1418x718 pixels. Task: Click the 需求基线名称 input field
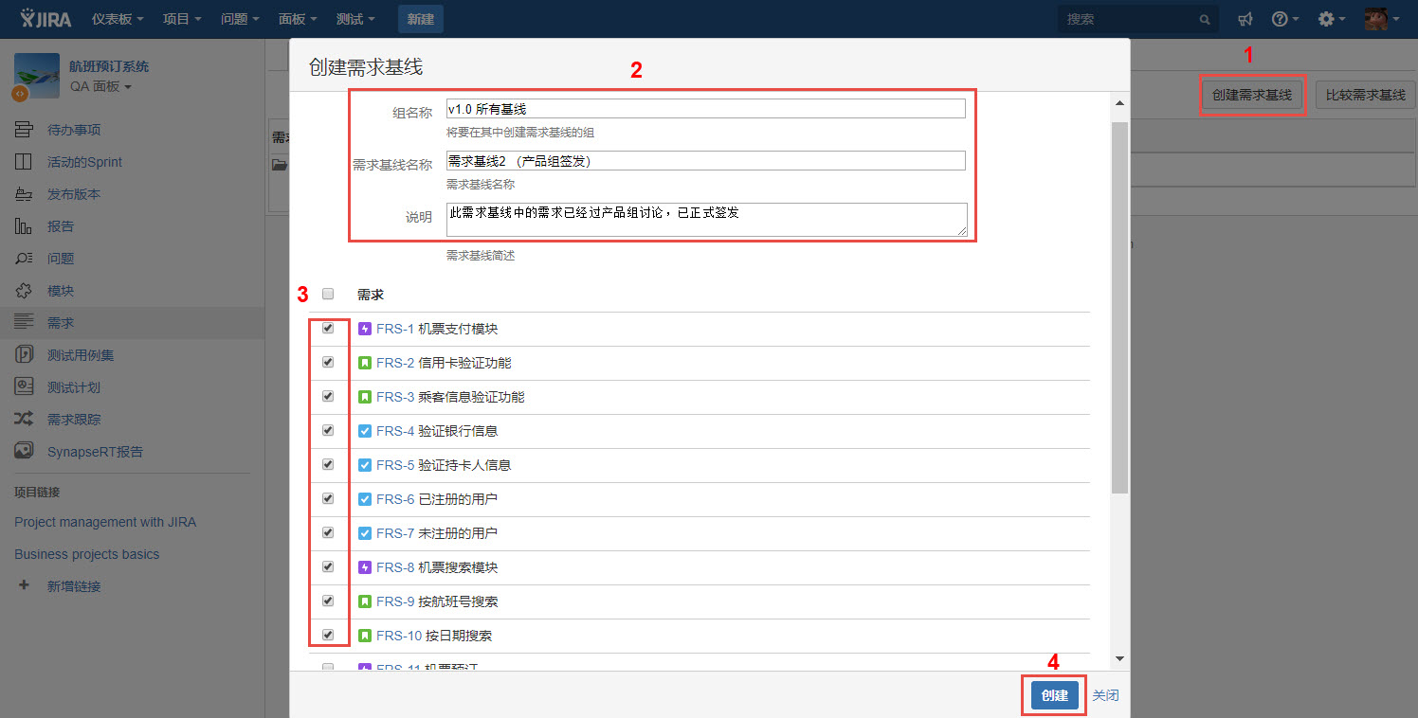tap(706, 161)
